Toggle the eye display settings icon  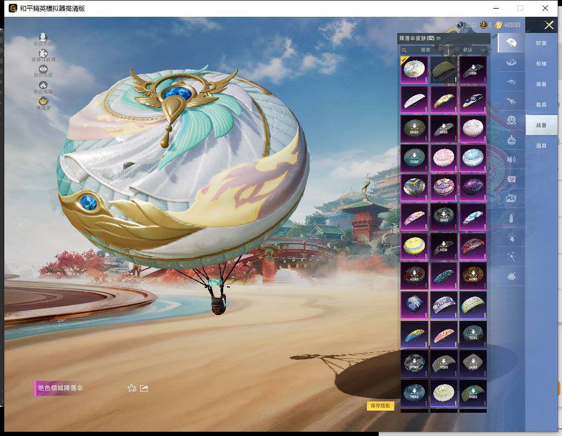click(43, 70)
